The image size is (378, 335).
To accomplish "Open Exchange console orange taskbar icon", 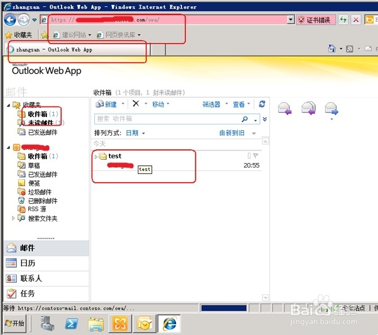I will point(120,324).
